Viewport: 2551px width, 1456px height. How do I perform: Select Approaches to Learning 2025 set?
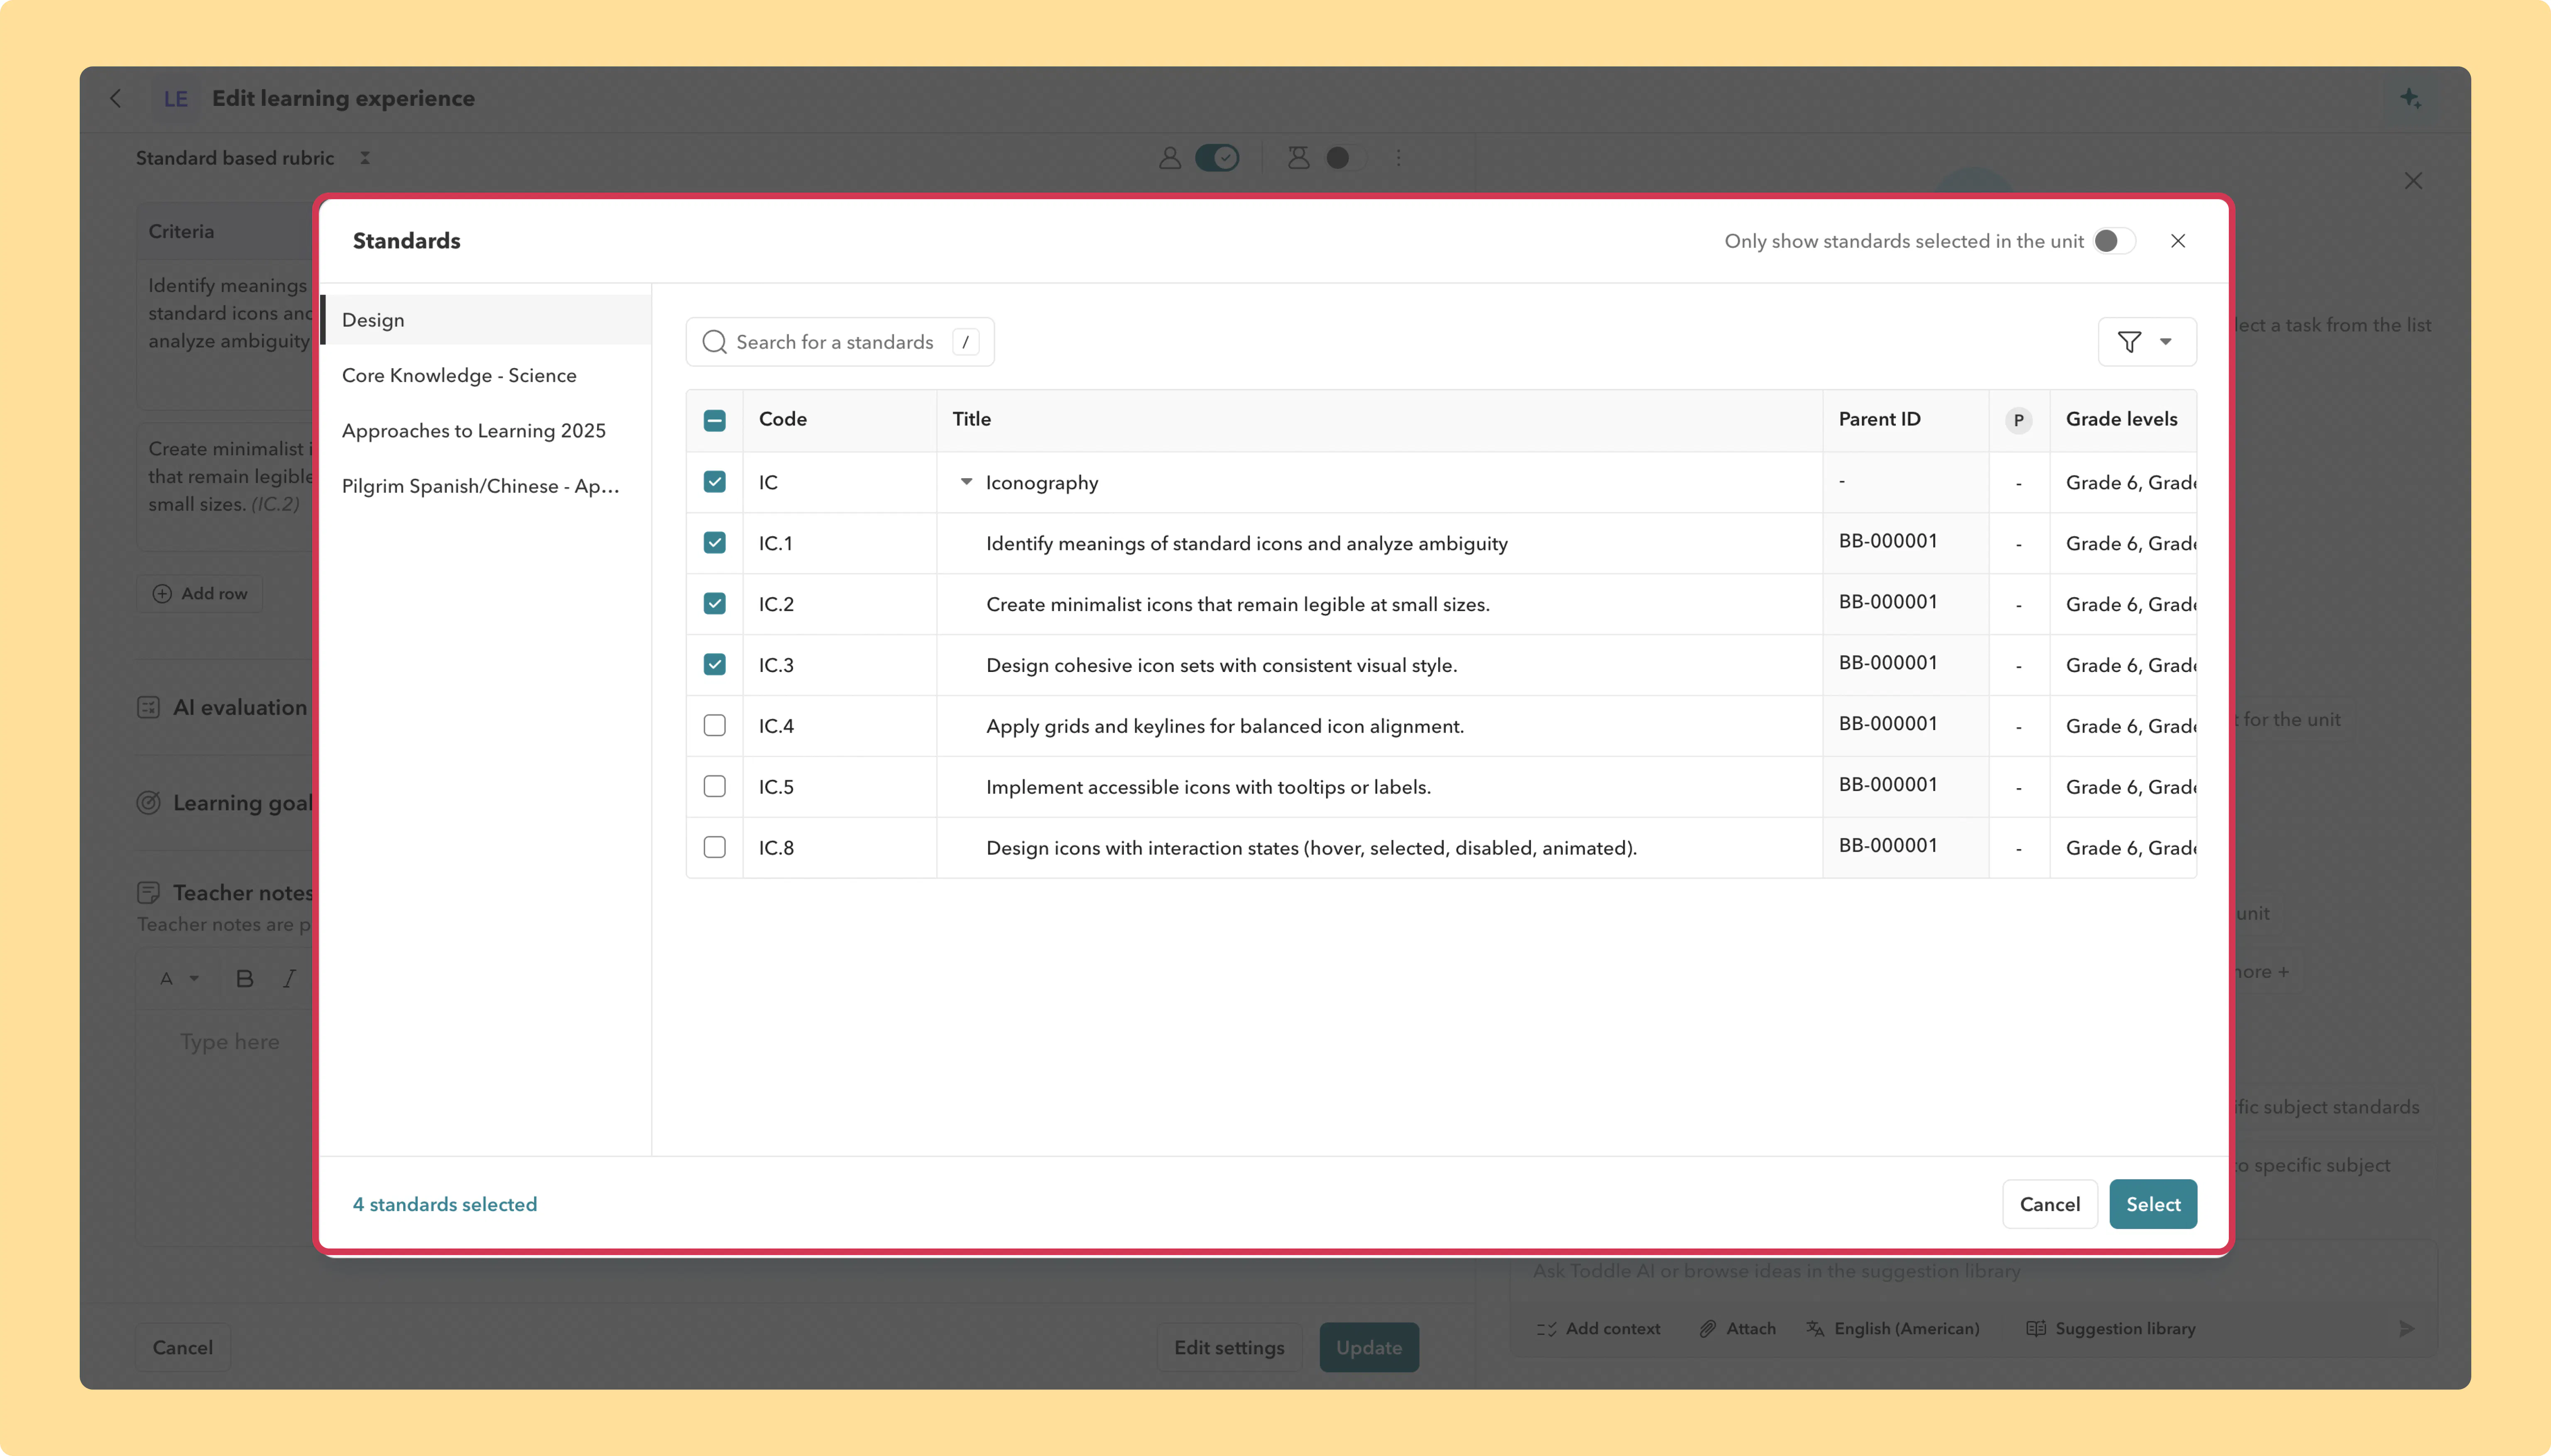(x=486, y=430)
